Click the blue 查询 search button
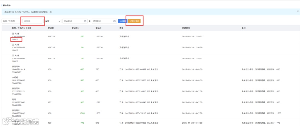The width and height of the screenshot is (300, 127). [123, 21]
